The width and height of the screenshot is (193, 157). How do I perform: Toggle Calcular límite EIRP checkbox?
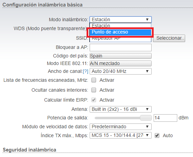pyautogui.click(x=94, y=100)
